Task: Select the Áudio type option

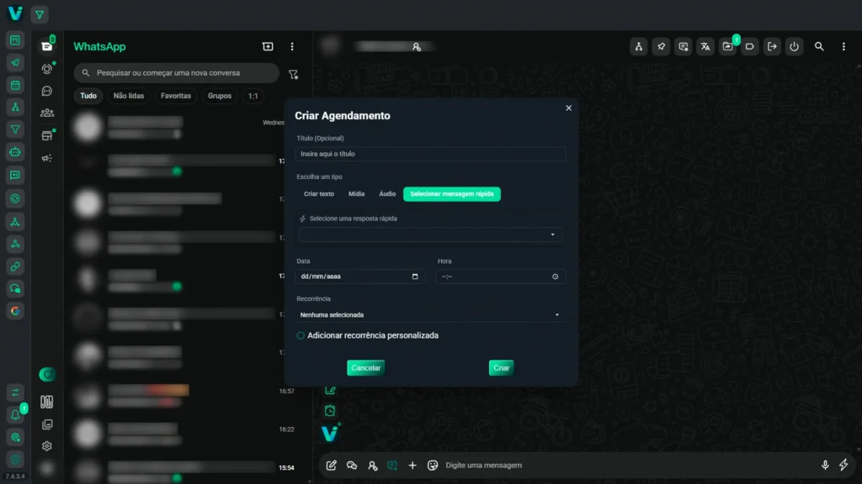Action: tap(387, 194)
